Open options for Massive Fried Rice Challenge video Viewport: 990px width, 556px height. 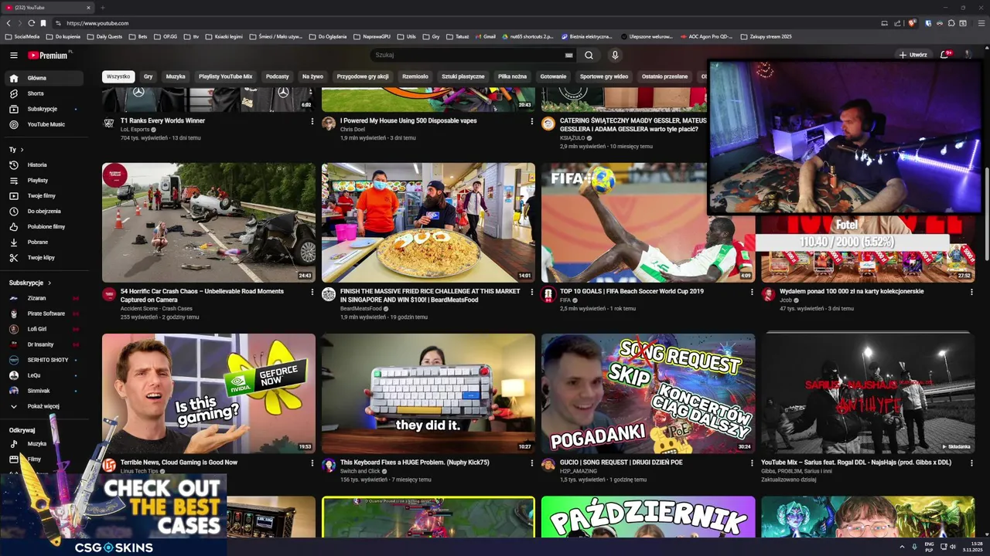(x=532, y=292)
